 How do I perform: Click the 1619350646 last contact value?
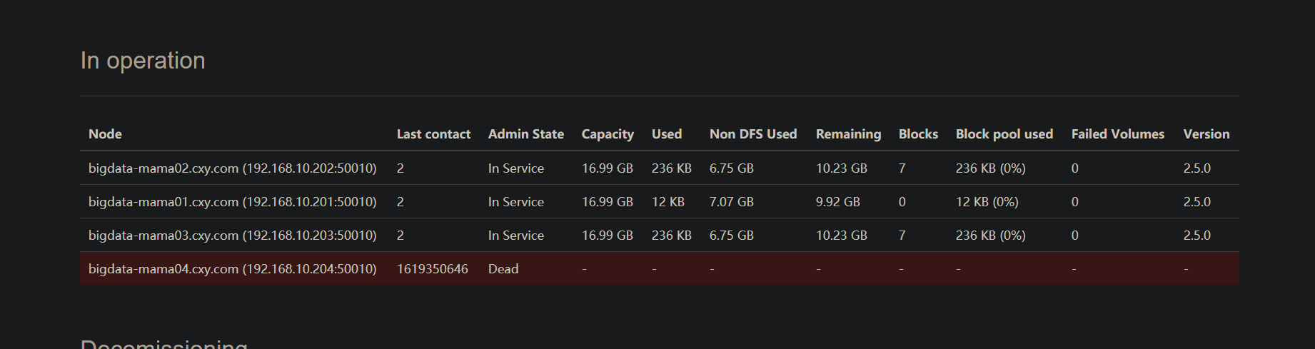(x=432, y=269)
